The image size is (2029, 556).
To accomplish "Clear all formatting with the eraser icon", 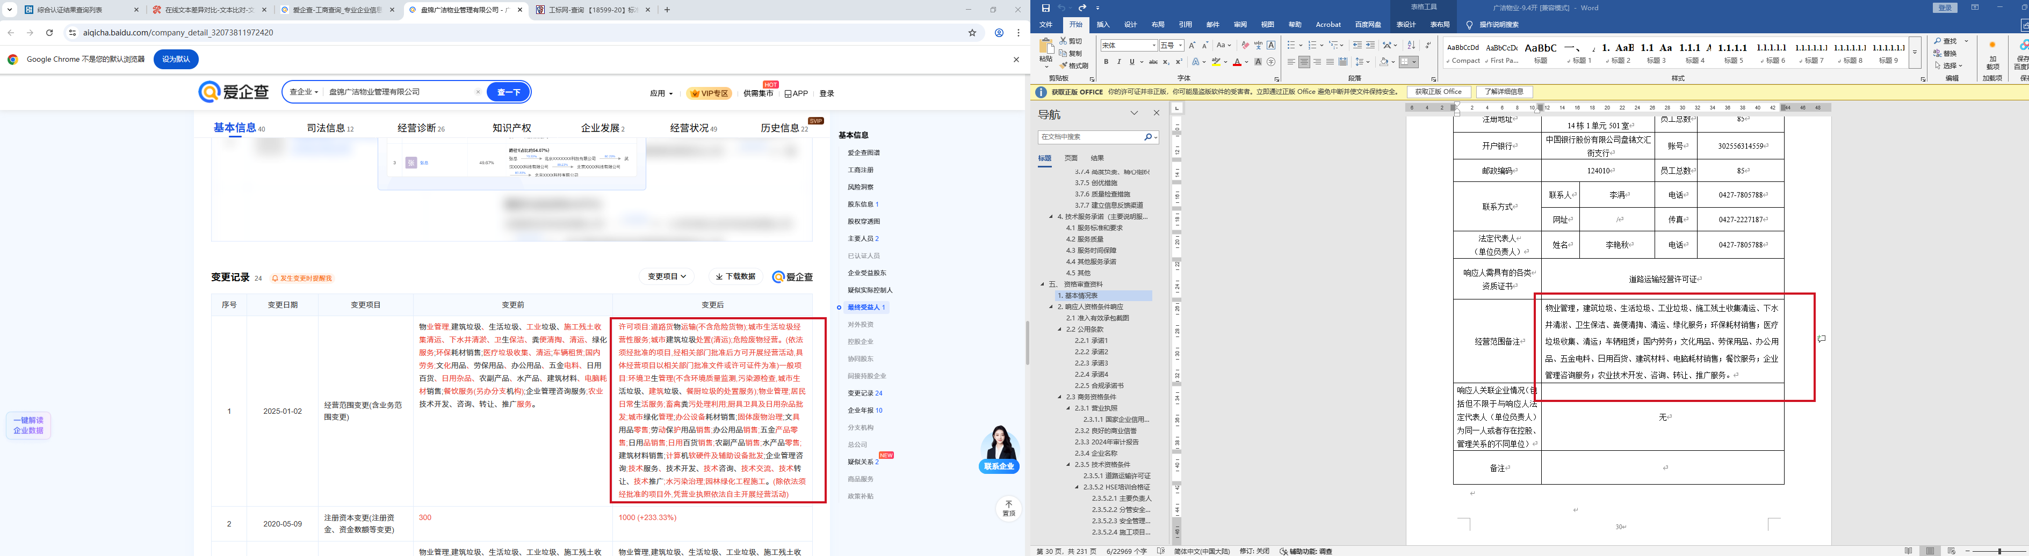I will click(x=1245, y=46).
